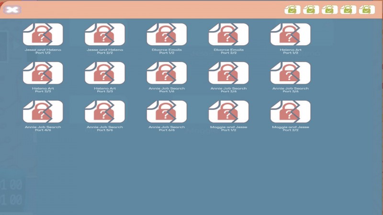Viewport: 383px width, 215px height.
Task: Click Annie Job Search Part 3/6 icon
Action: click(x=290, y=73)
